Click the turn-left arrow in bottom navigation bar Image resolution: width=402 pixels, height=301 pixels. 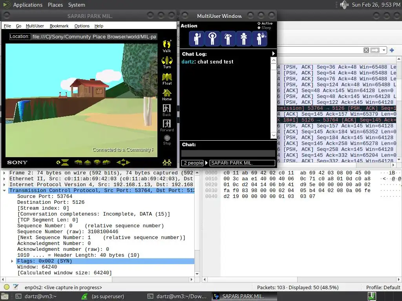point(78,162)
